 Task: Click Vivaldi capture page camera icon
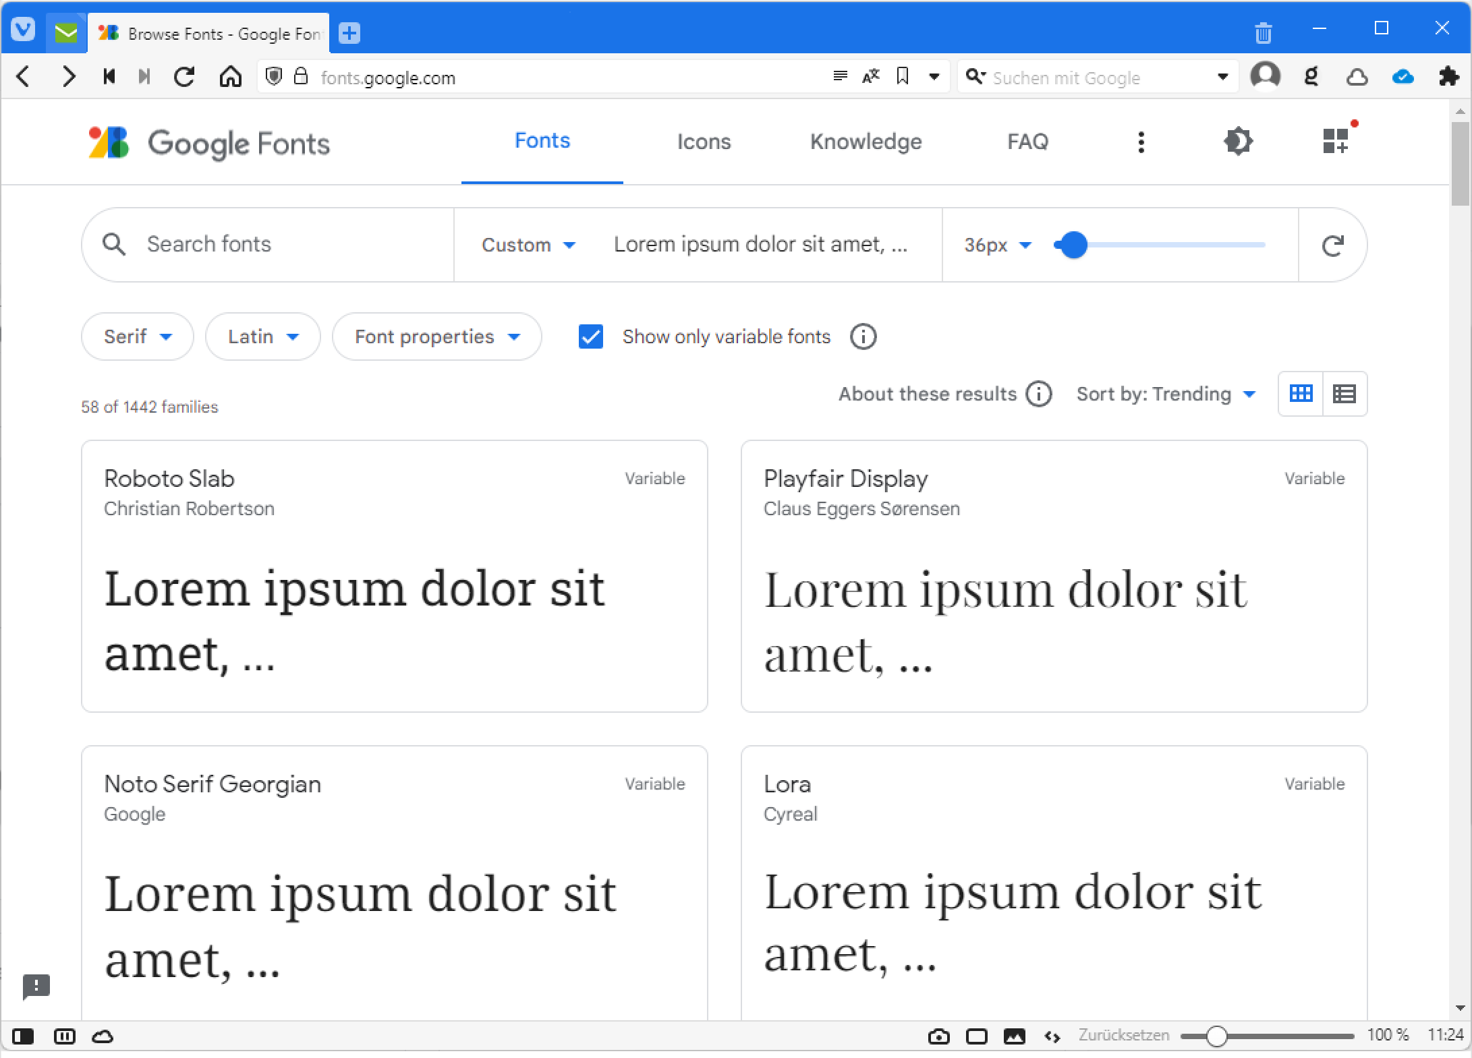point(938,1036)
